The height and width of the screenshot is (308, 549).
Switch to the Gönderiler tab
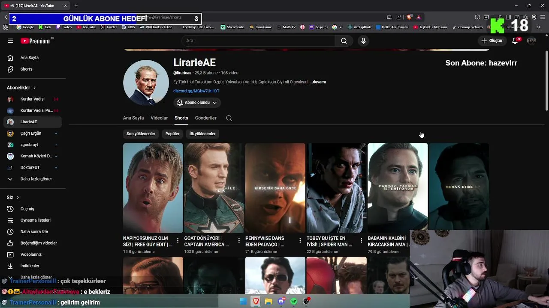pyautogui.click(x=205, y=118)
